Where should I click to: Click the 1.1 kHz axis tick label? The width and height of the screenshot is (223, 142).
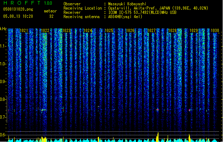pos(3,46)
